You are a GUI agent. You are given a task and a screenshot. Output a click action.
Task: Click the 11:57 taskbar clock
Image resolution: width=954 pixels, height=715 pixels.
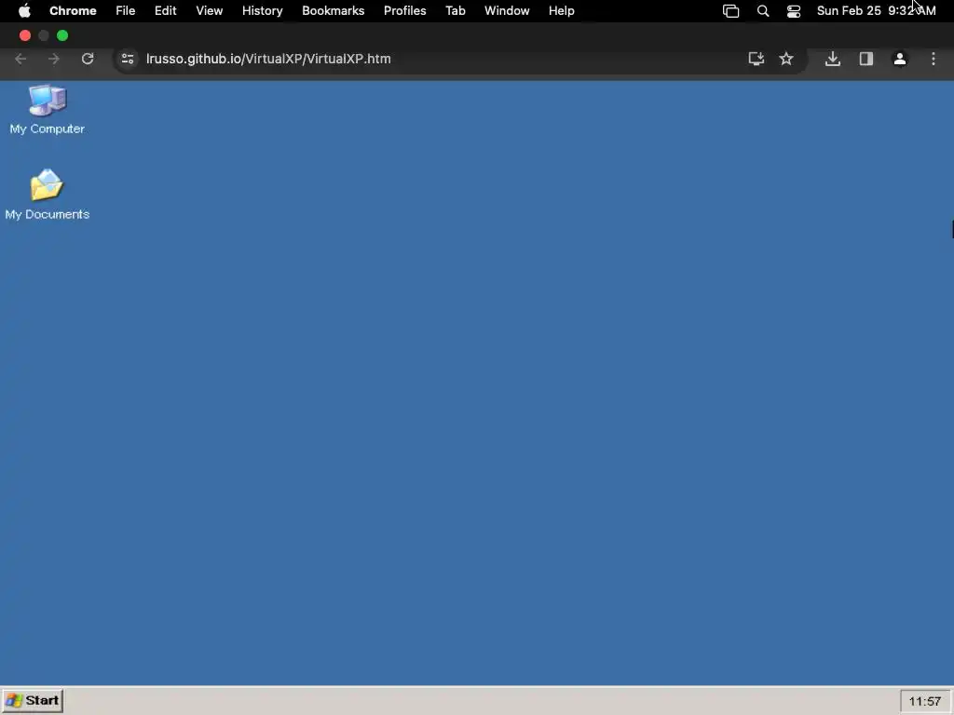click(x=925, y=702)
